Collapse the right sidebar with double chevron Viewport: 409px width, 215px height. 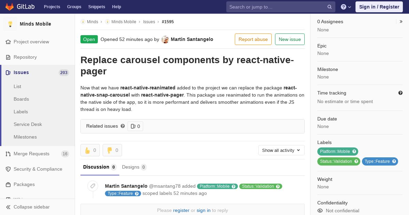[401, 21]
